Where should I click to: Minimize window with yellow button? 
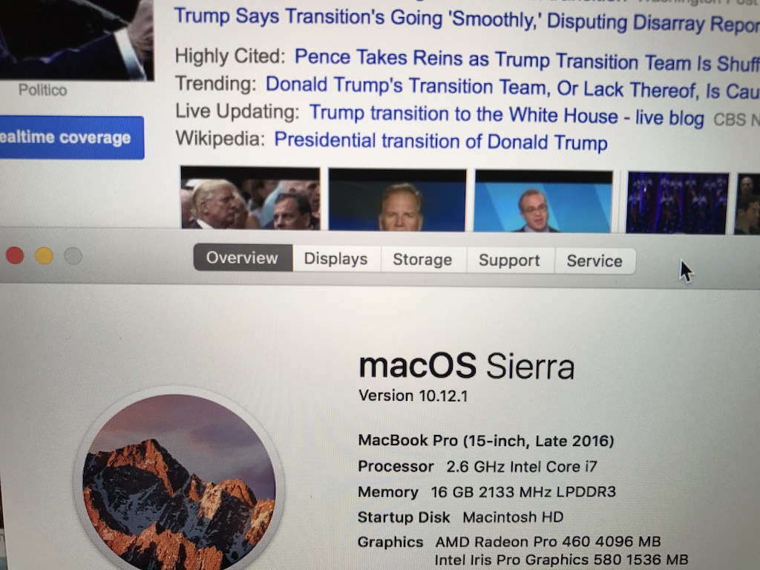[44, 255]
